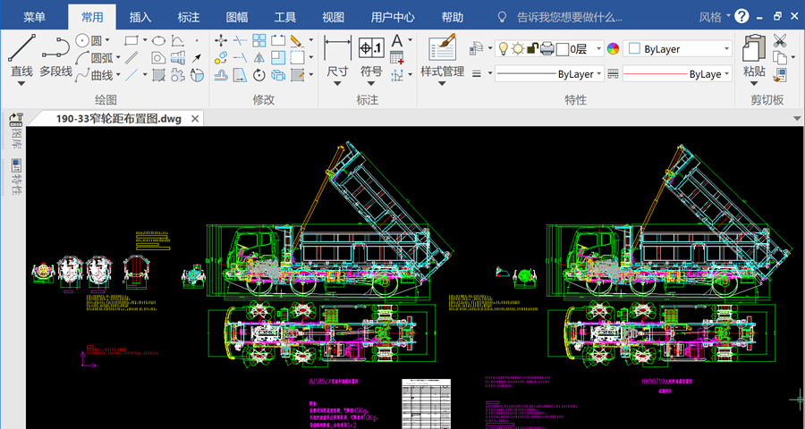Open the 图库 side panel

(16, 132)
